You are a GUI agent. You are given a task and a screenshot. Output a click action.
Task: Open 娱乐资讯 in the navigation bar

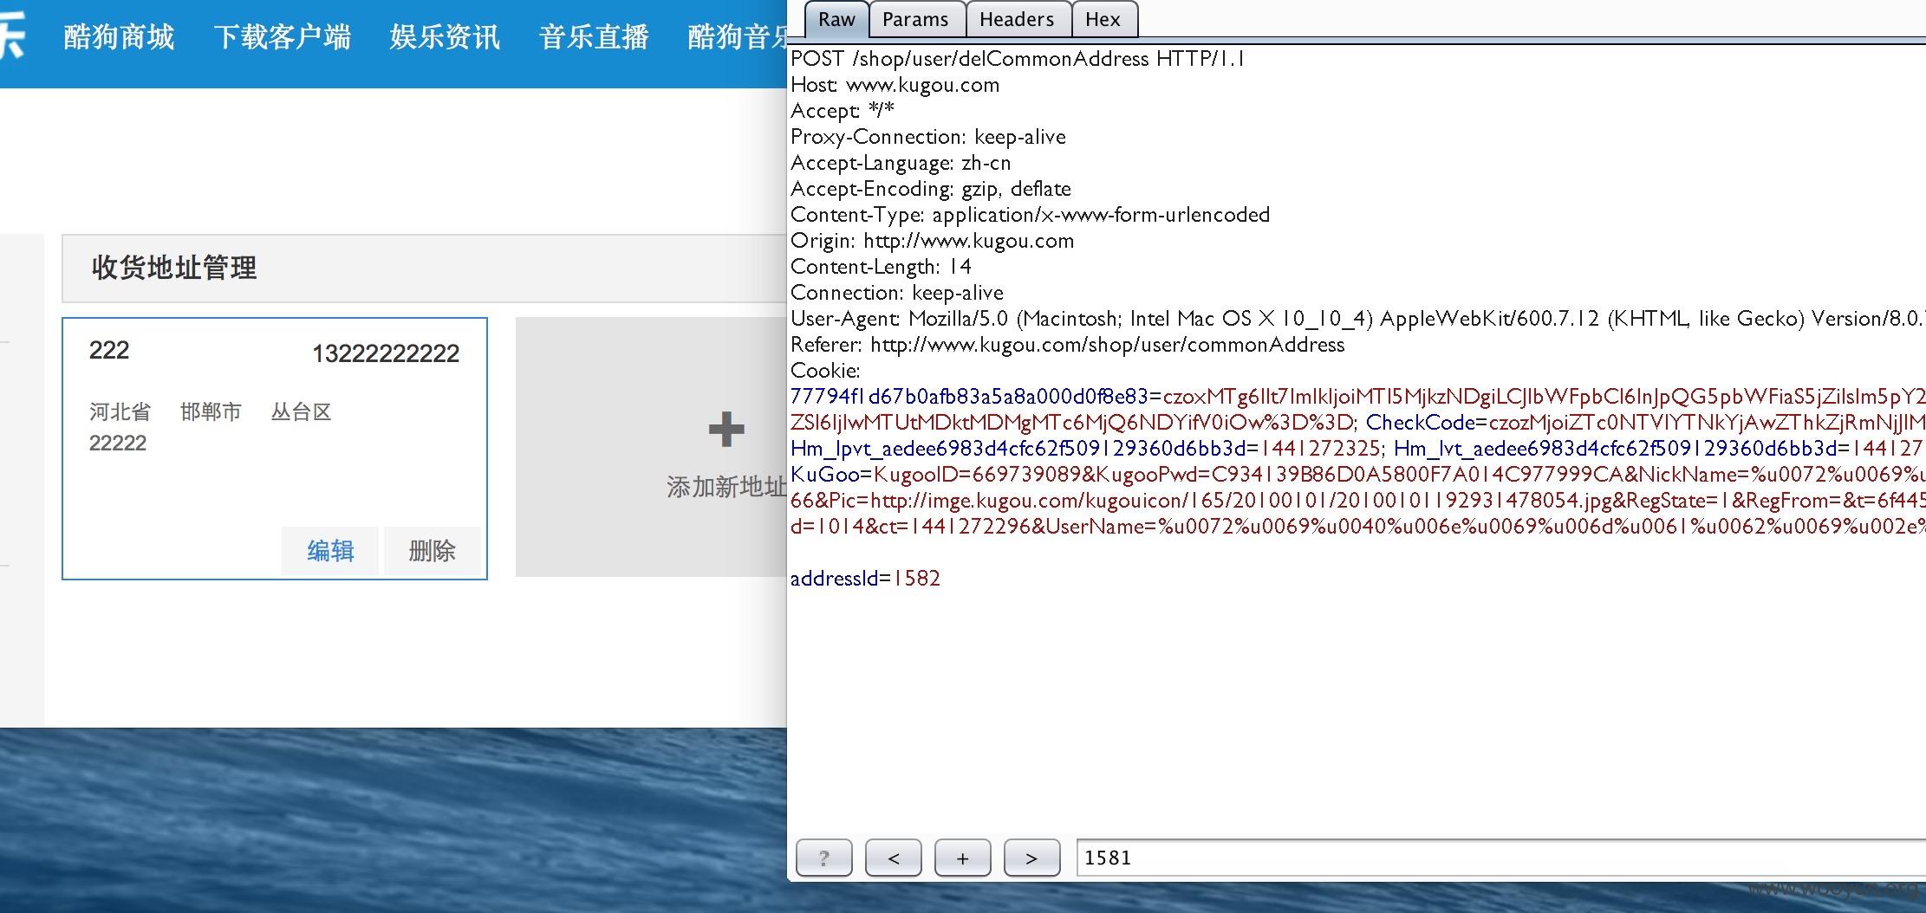point(445,36)
